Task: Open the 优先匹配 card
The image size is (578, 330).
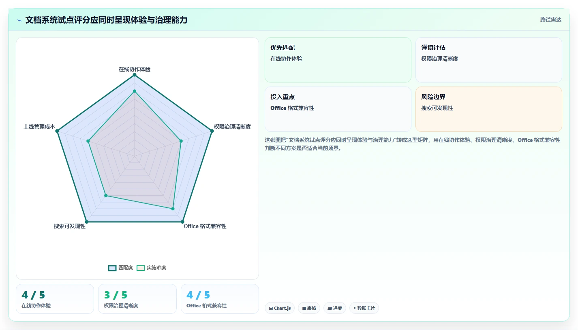Action: click(338, 60)
